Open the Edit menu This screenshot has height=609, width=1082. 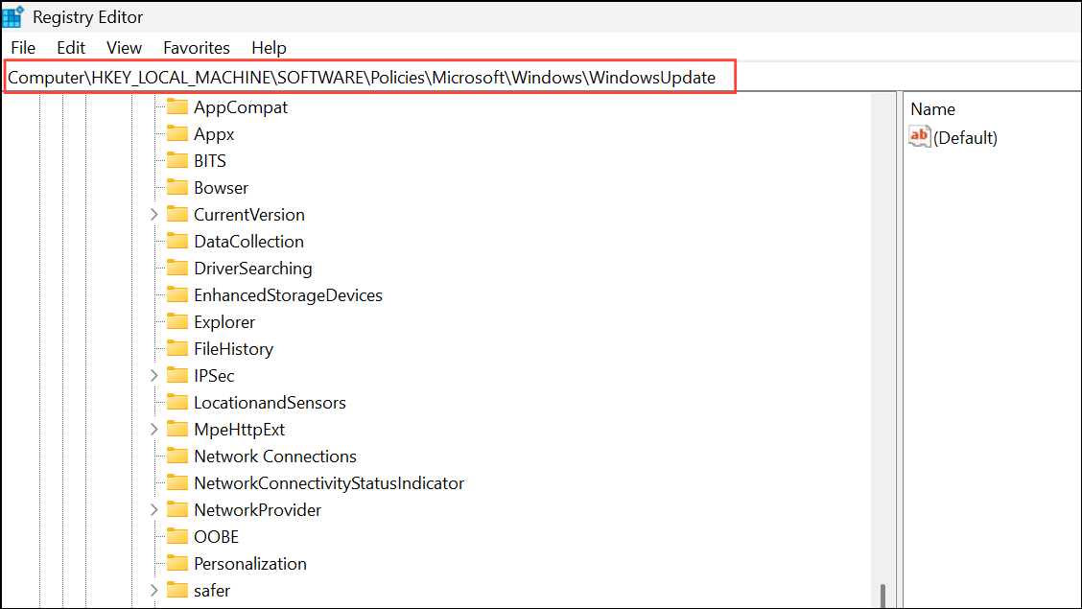click(71, 48)
